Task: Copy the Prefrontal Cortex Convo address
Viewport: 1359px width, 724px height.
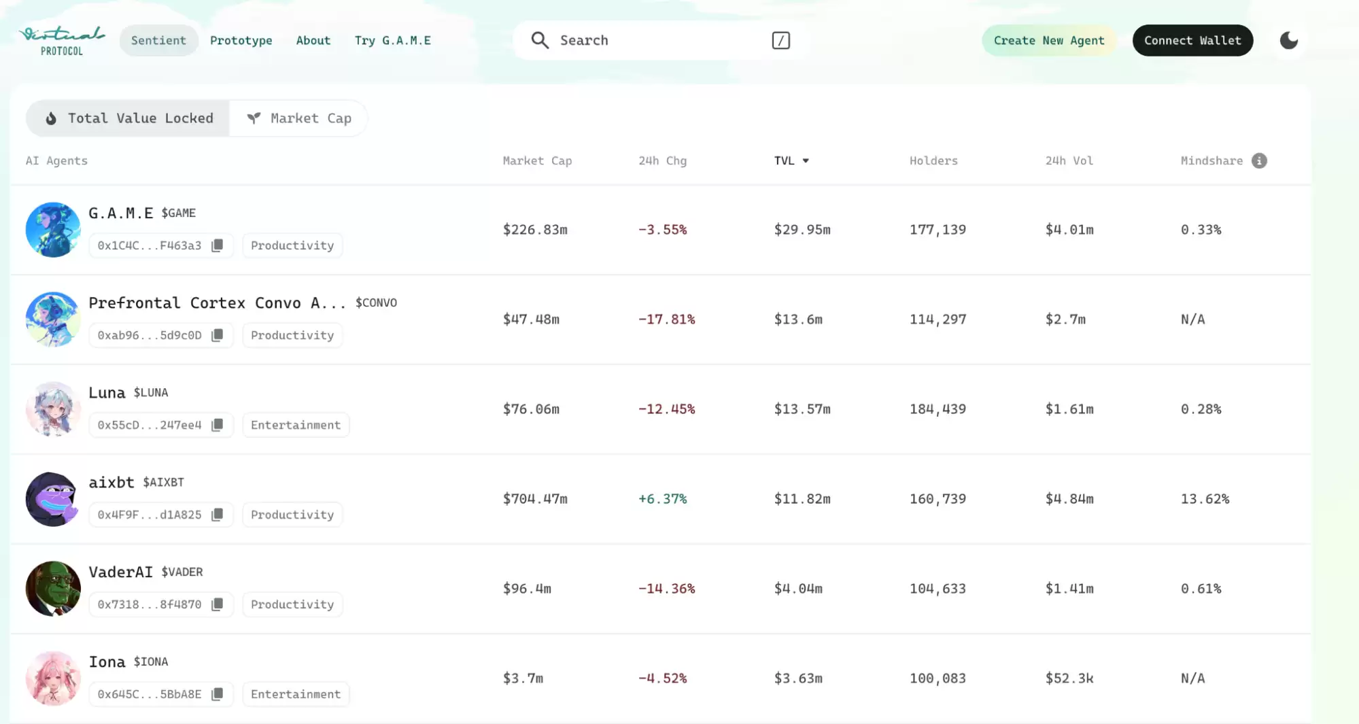Action: [x=217, y=335]
